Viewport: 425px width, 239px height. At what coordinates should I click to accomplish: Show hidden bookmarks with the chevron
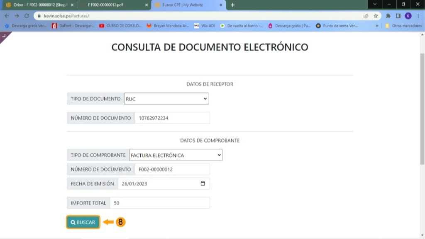377,26
